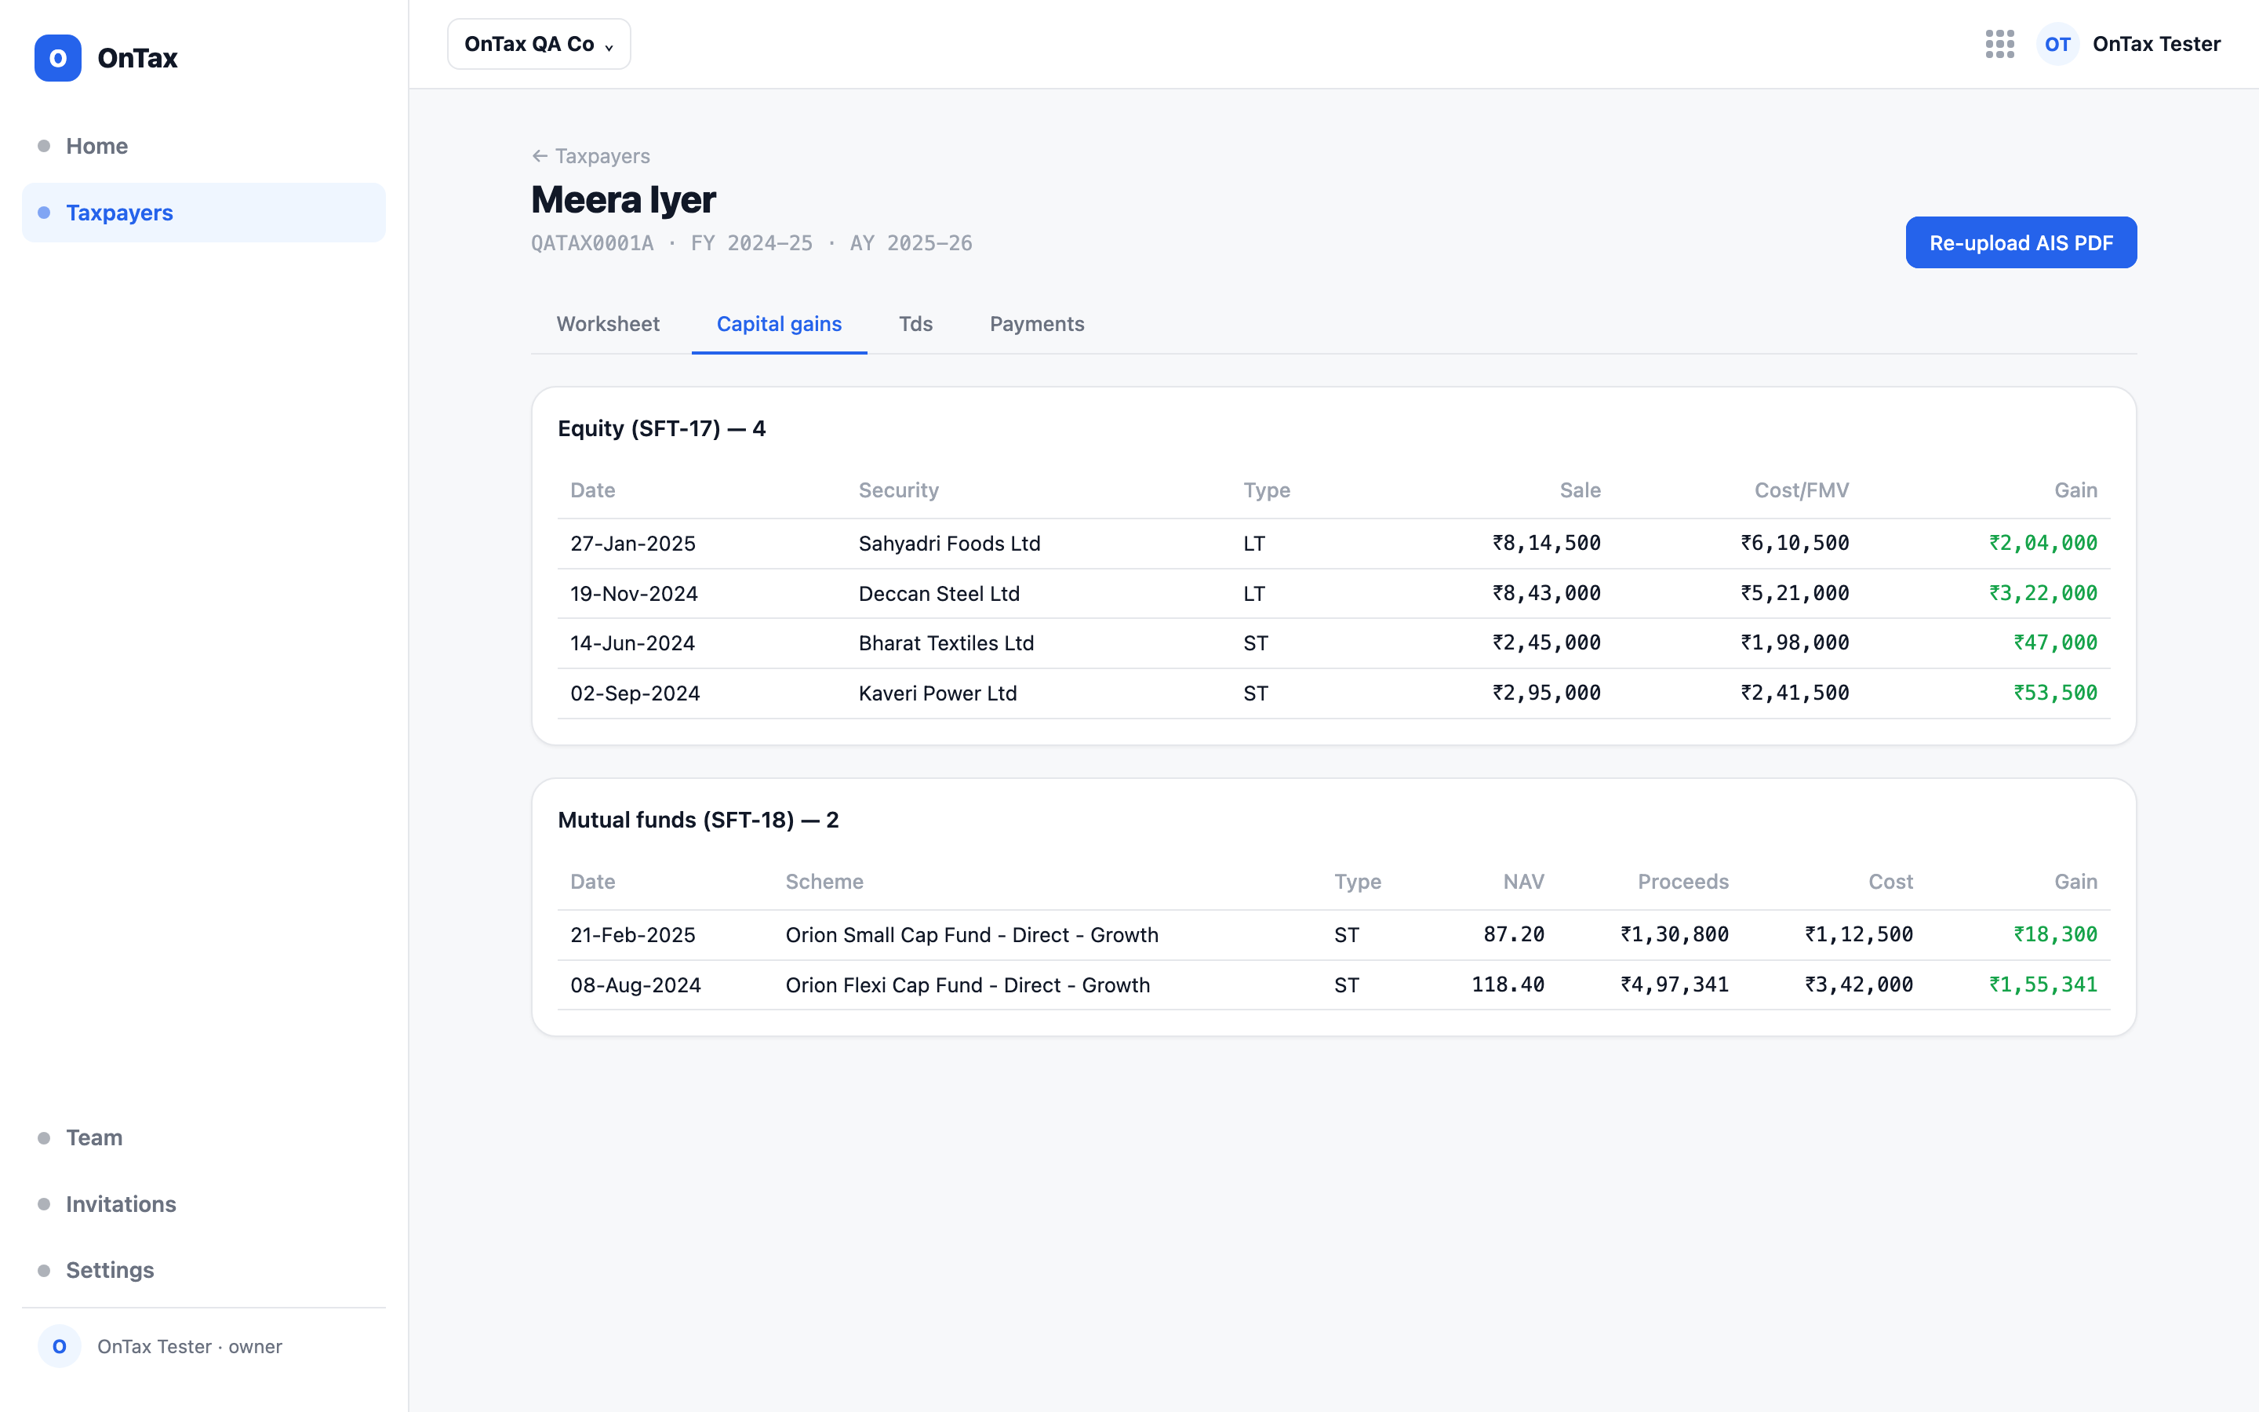Click Re-upload AIS PDF button
This screenshot has width=2259, height=1412.
[x=2021, y=243]
